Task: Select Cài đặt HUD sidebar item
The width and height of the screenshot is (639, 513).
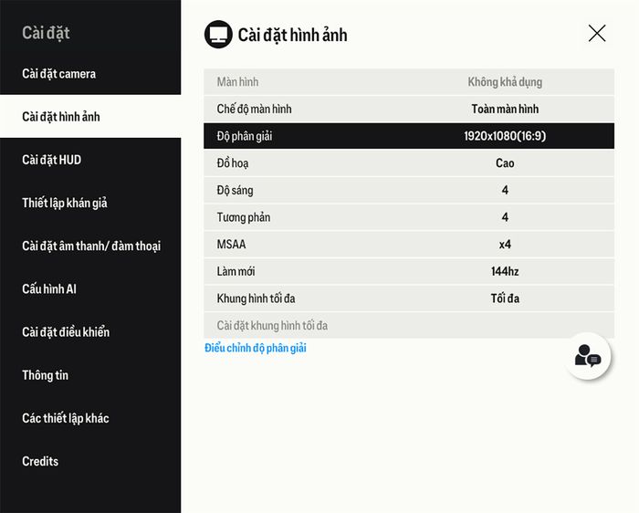Action: tap(52, 160)
